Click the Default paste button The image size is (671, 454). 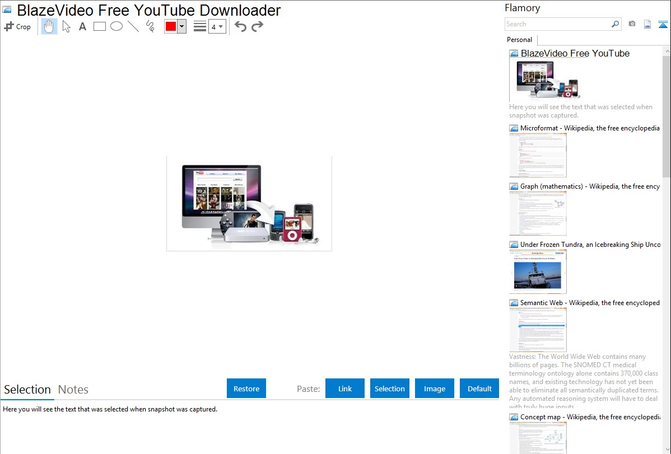(479, 389)
